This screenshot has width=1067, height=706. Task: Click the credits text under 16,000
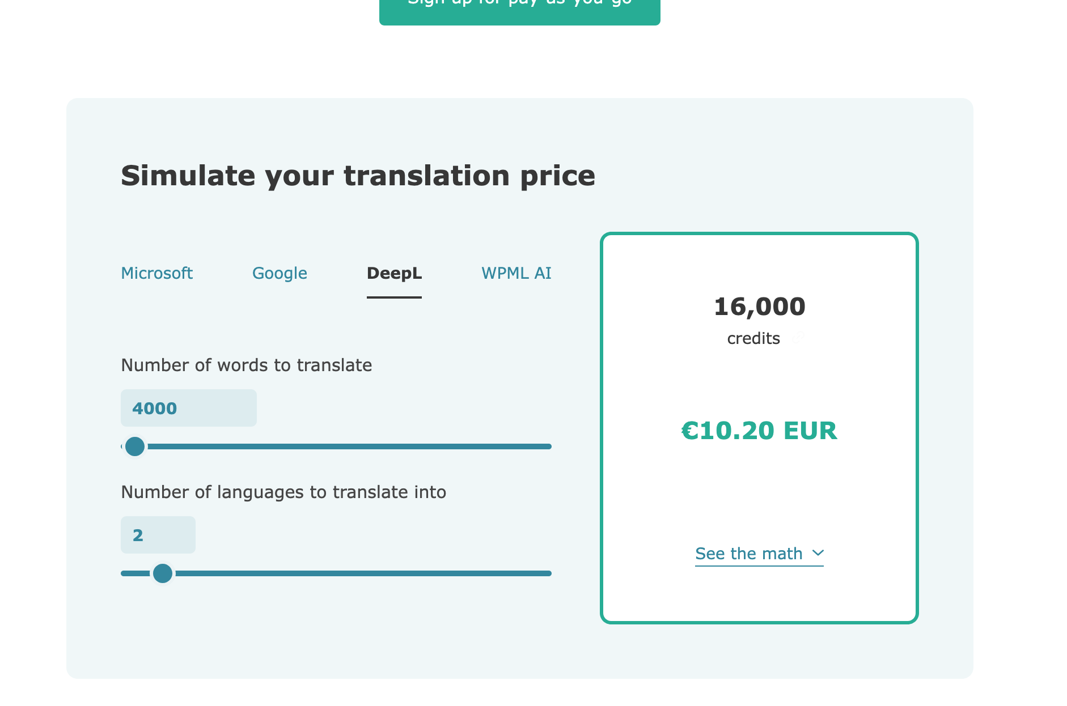click(753, 338)
